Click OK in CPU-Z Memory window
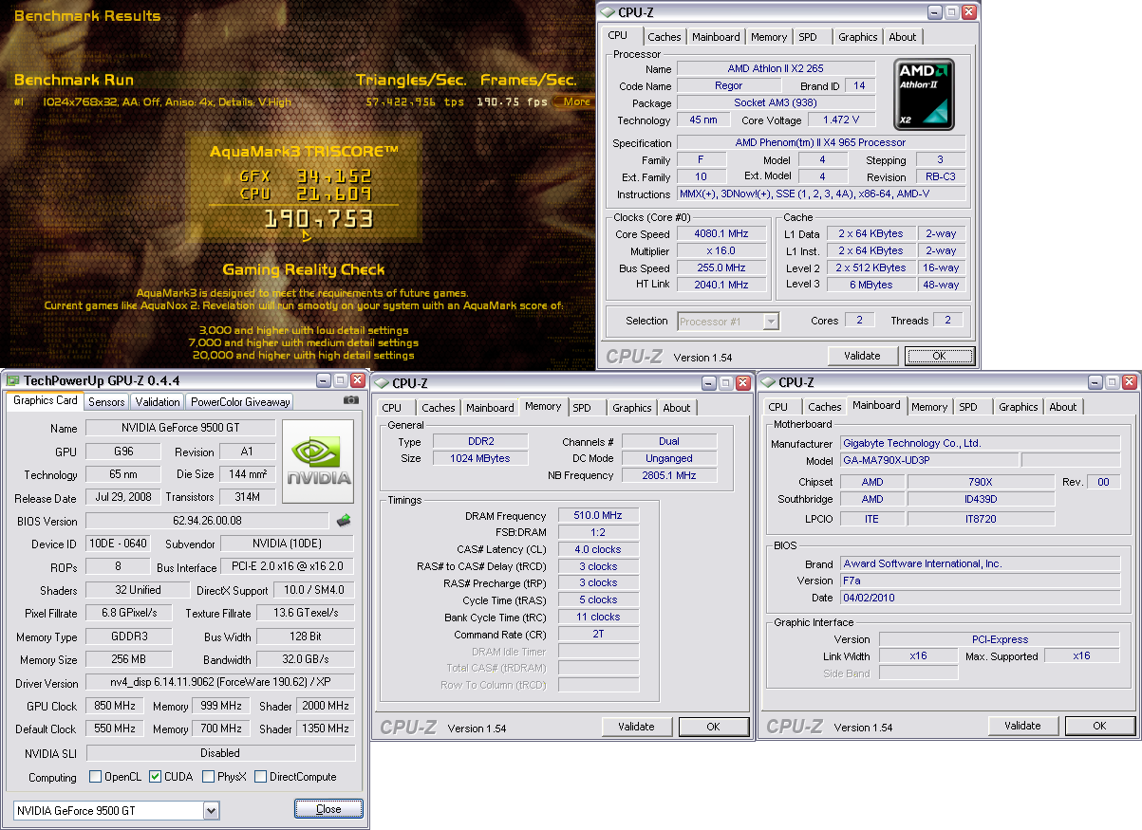Screen dimensions: 1142x830 pos(714,727)
